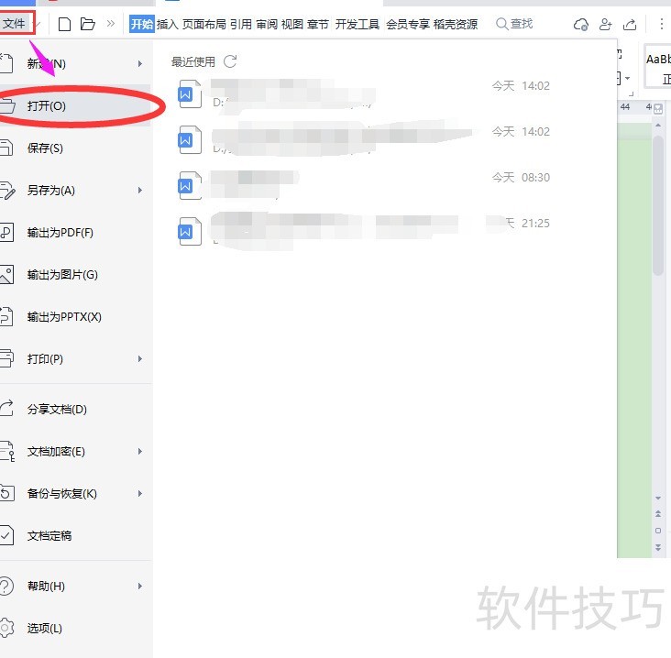Click previous page double-arrow below scrollbar
The width and height of the screenshot is (671, 658).
tap(658, 513)
